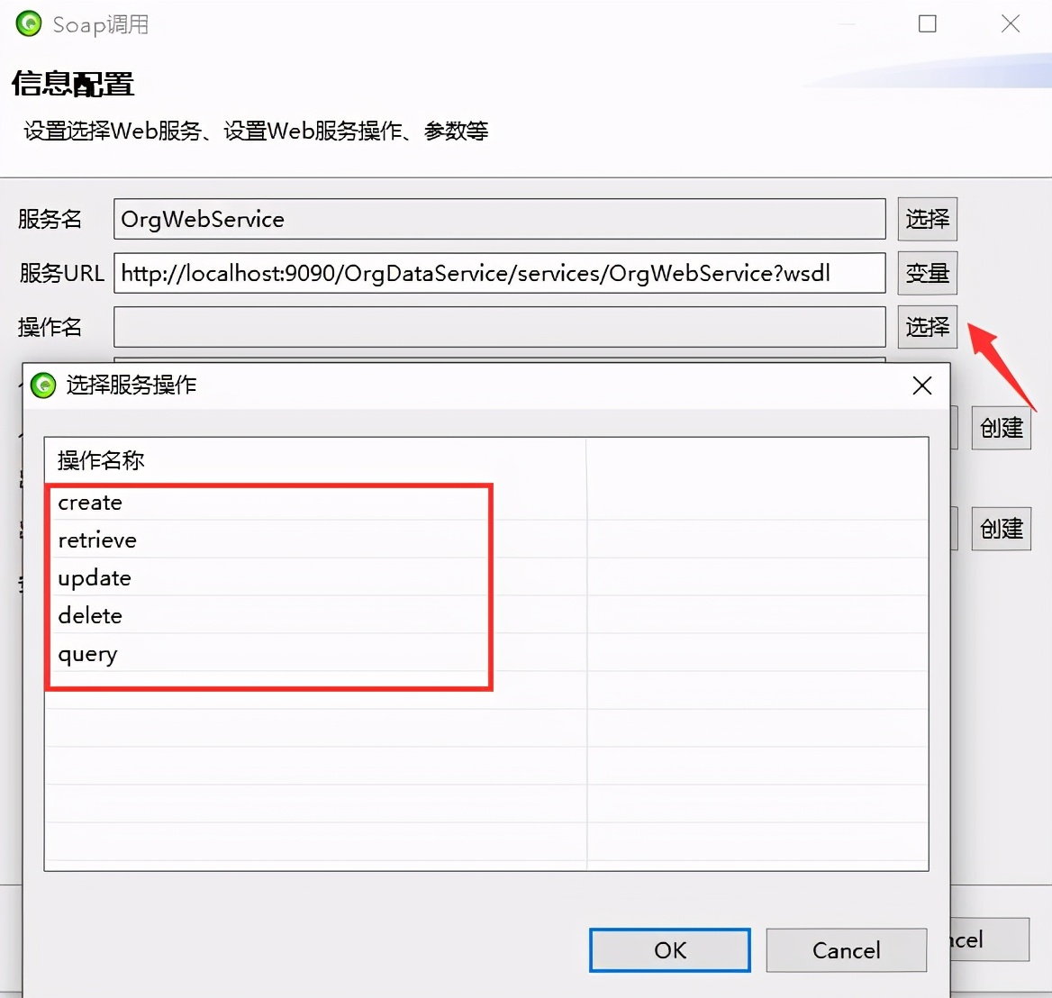1052x998 pixels.
Task: Confirm selection with the OK button
Action: click(x=669, y=950)
